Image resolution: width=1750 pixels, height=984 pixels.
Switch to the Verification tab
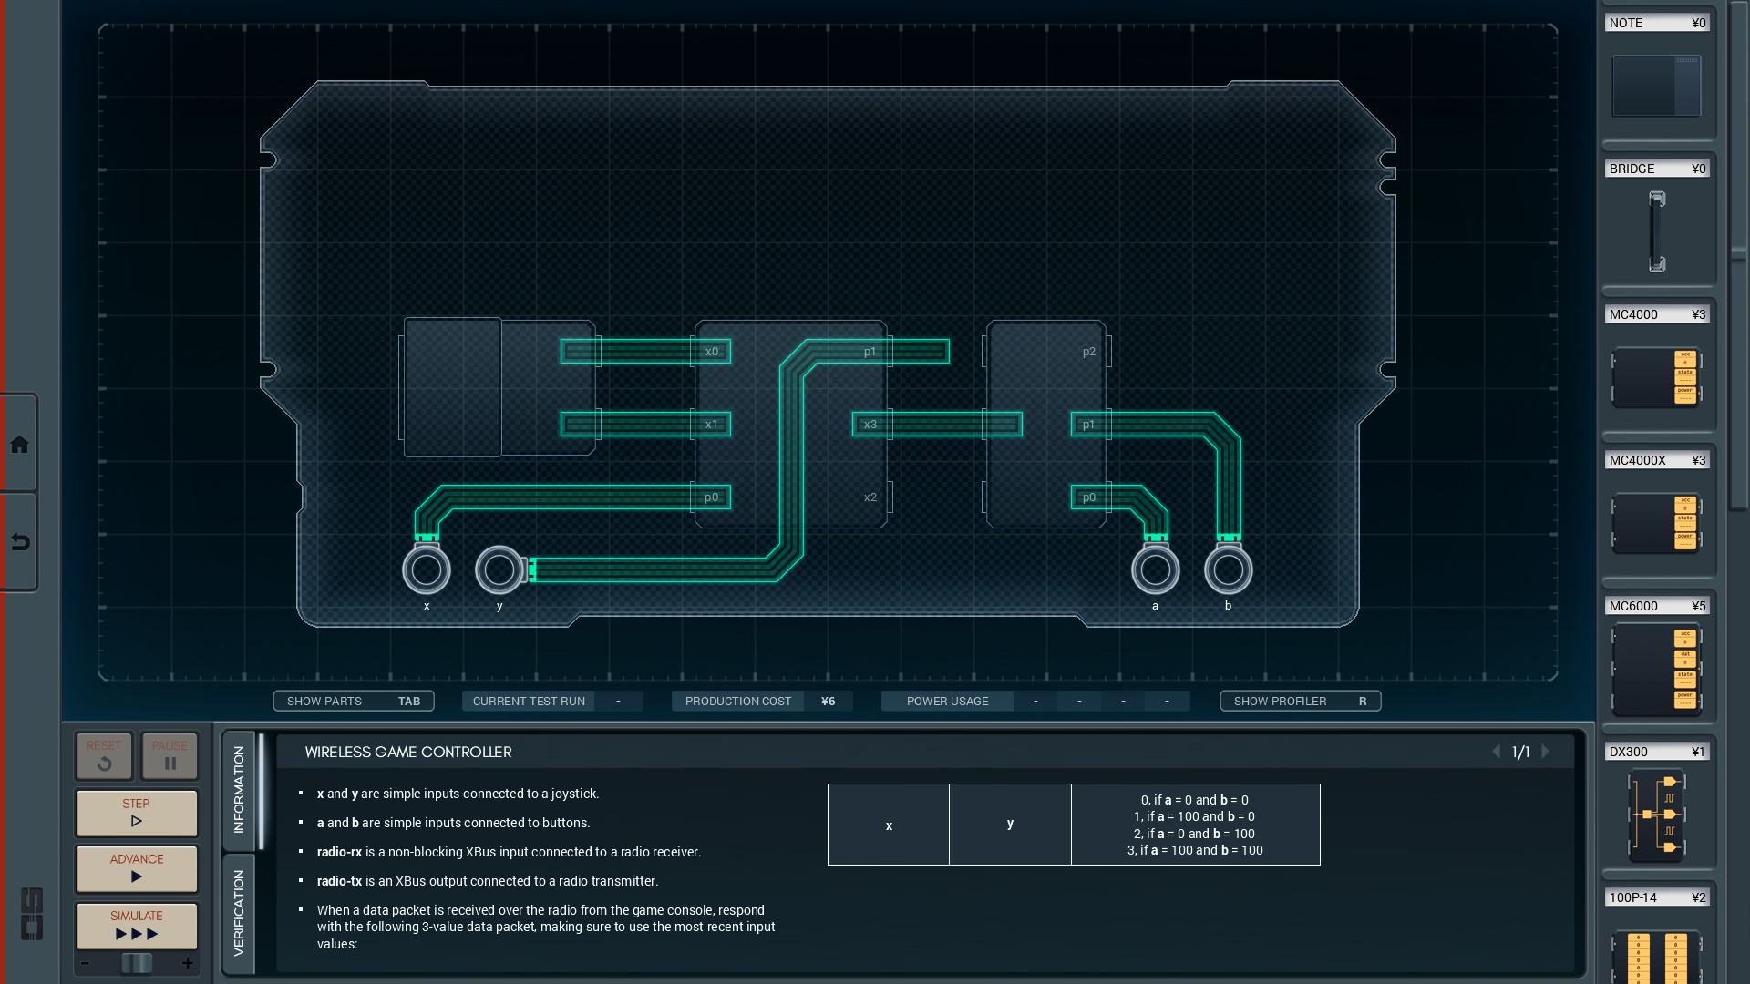(x=239, y=913)
